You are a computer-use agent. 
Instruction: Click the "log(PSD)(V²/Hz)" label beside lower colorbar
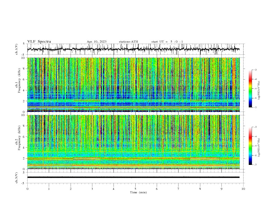click(259, 148)
